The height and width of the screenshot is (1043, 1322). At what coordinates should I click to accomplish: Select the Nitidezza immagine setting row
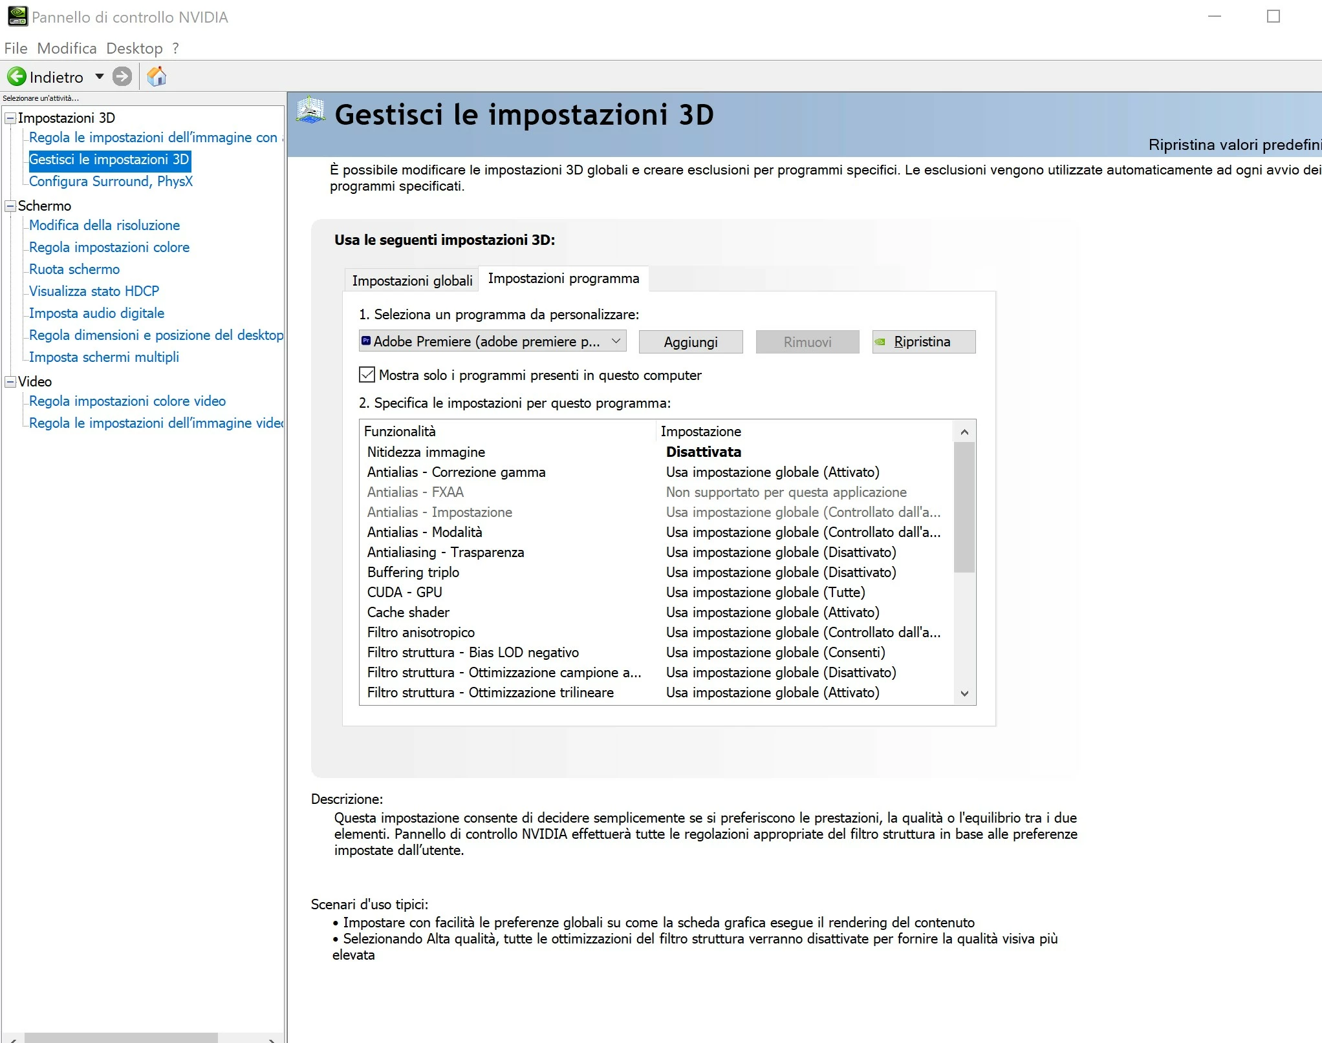426,452
